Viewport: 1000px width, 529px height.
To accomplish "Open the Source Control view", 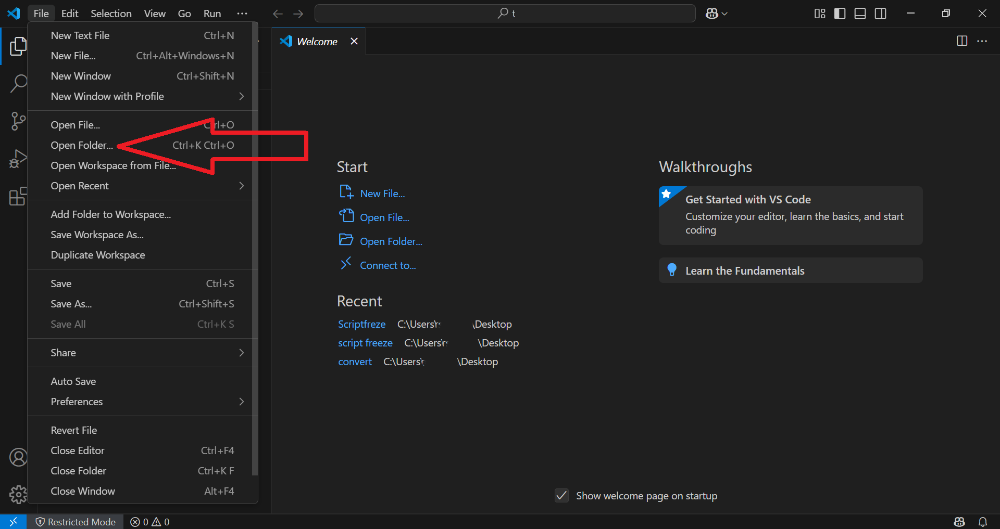I will click(x=18, y=121).
